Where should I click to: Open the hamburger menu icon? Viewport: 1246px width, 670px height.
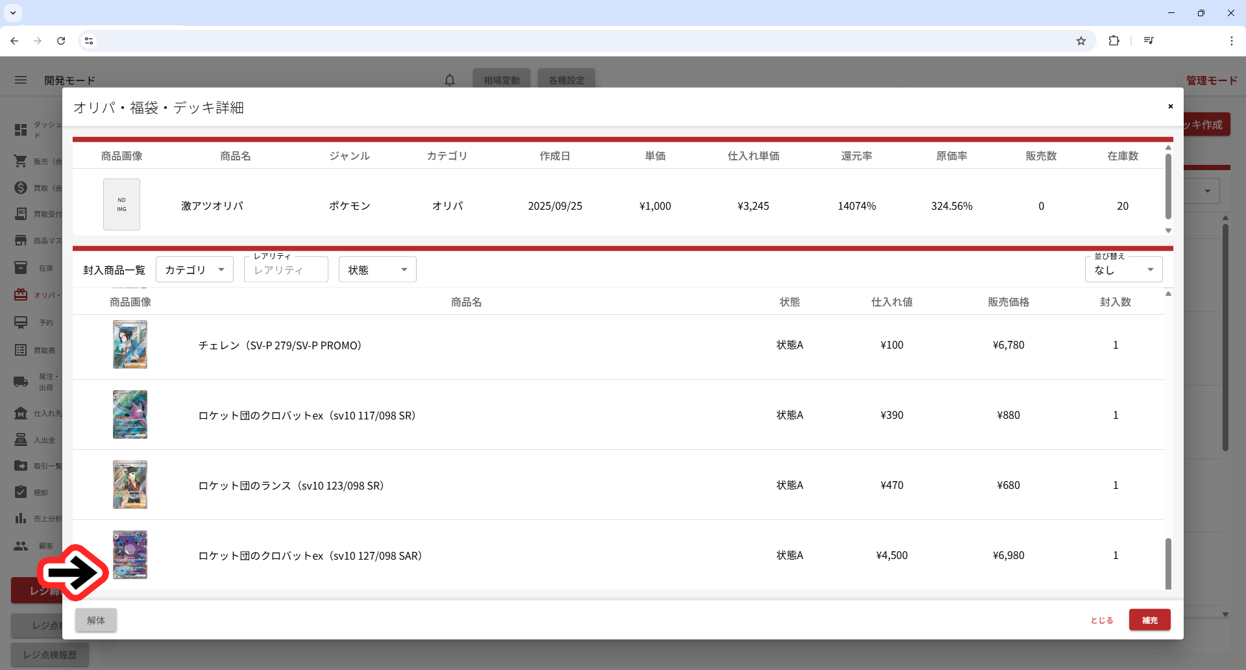click(x=21, y=80)
